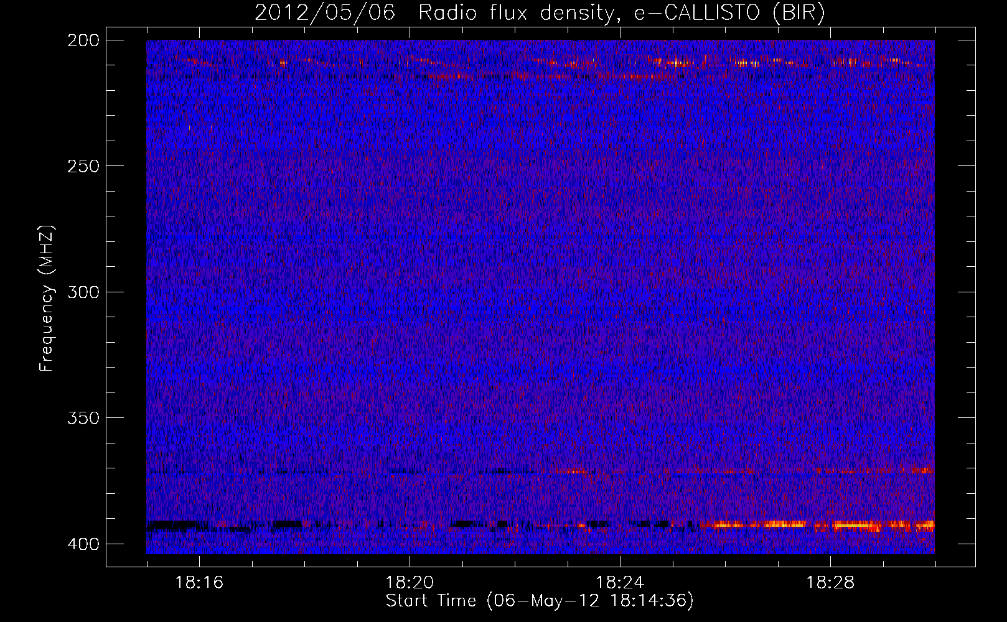Viewport: 1007px width, 622px height.
Task: Click the "Start Time (06-May-12 18:14:36)" label
Action: 540,601
